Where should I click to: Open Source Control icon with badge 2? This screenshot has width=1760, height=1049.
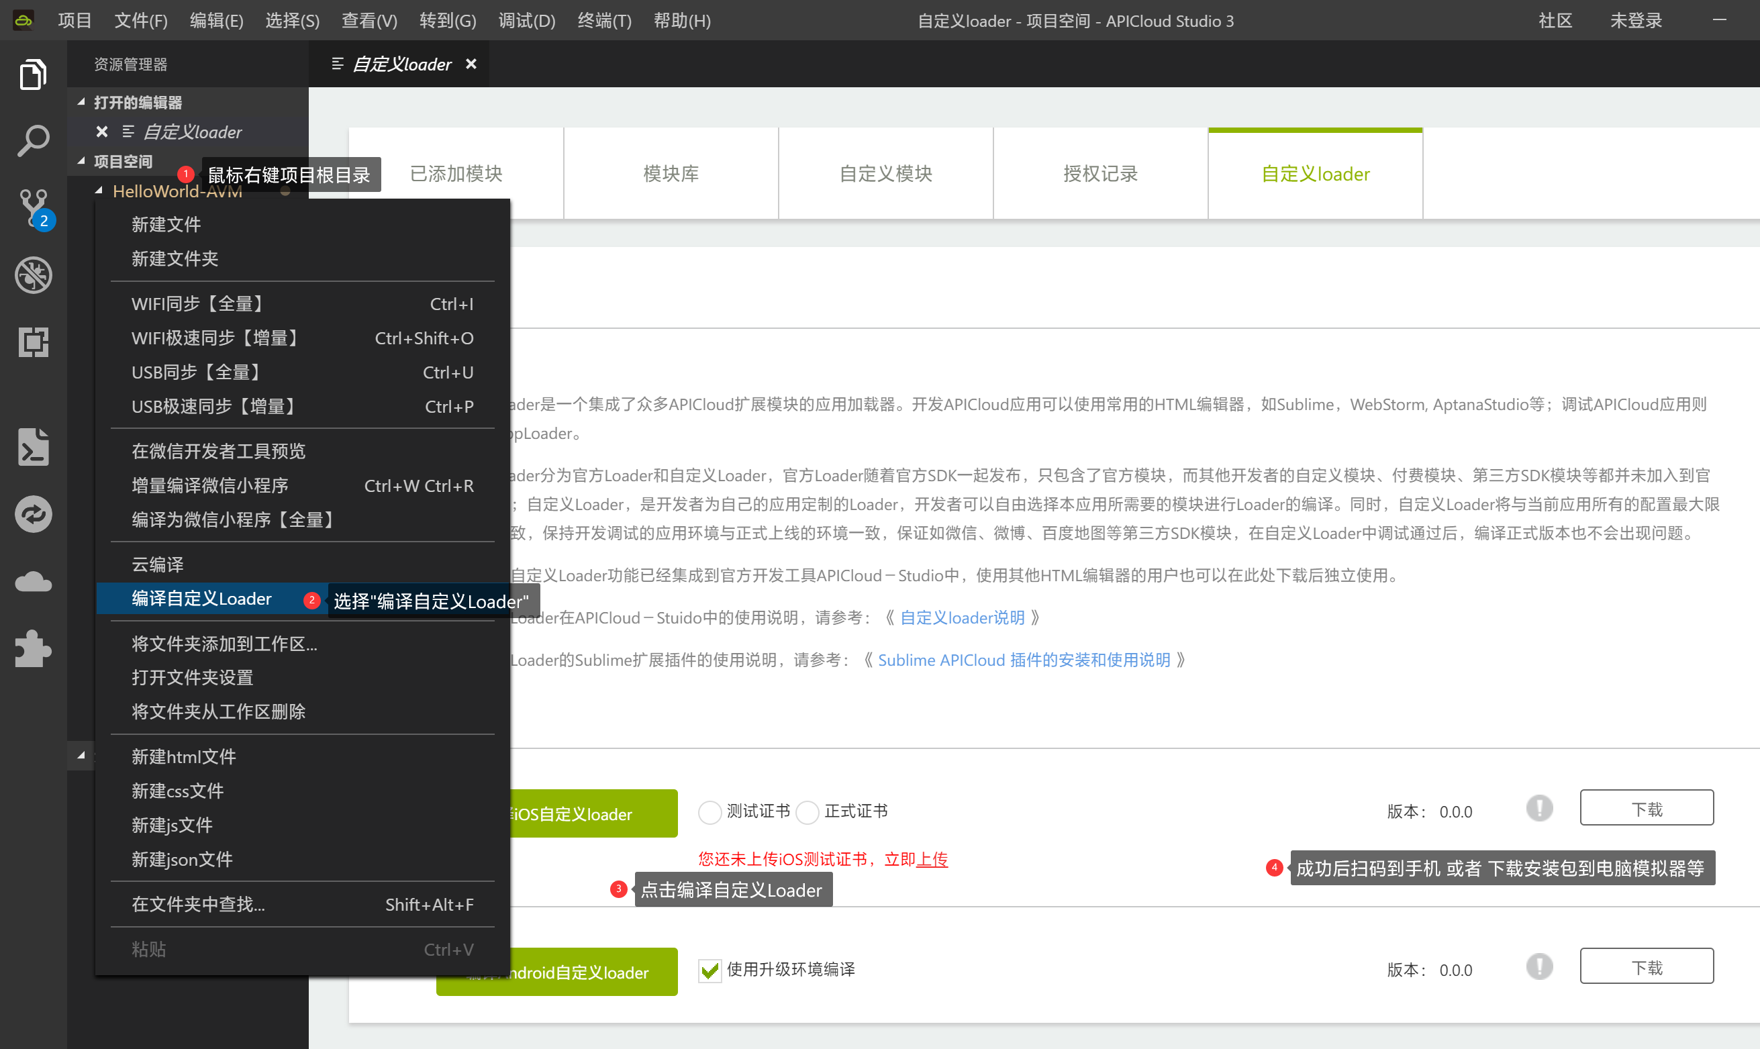coord(32,207)
